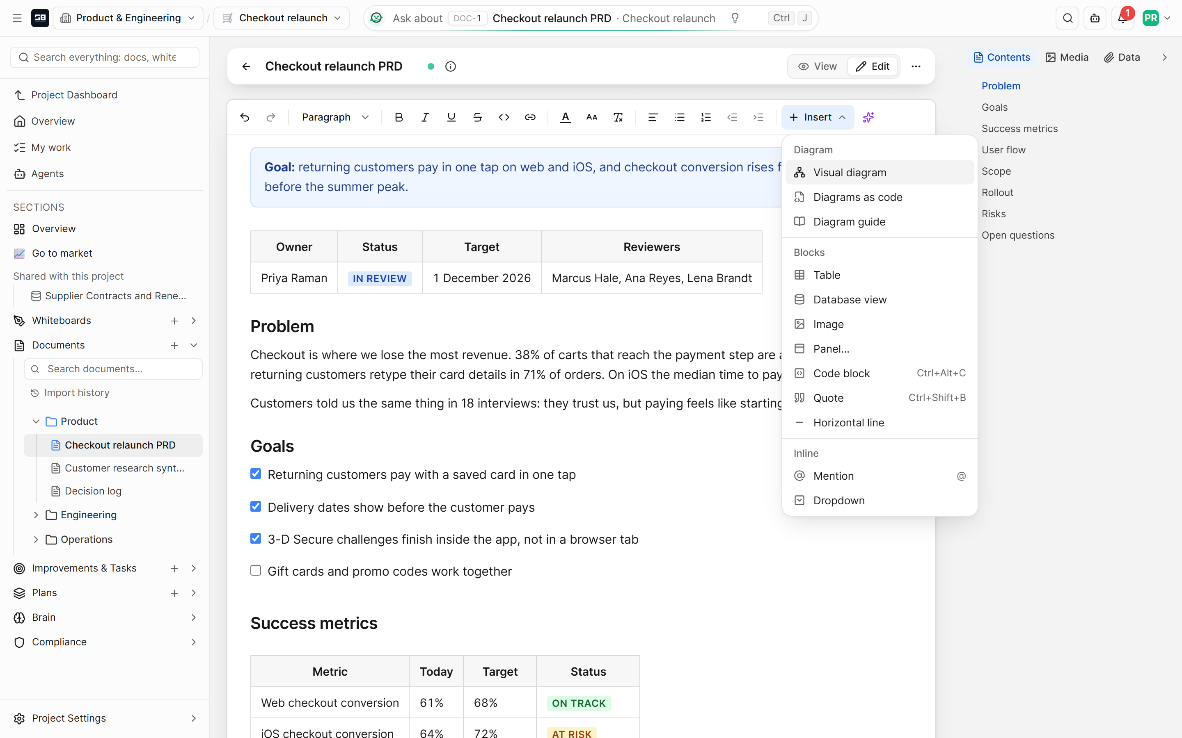Viewport: 1182px width, 738px height.
Task: Click the redo arrow in the editor toolbar
Action: 270,117
